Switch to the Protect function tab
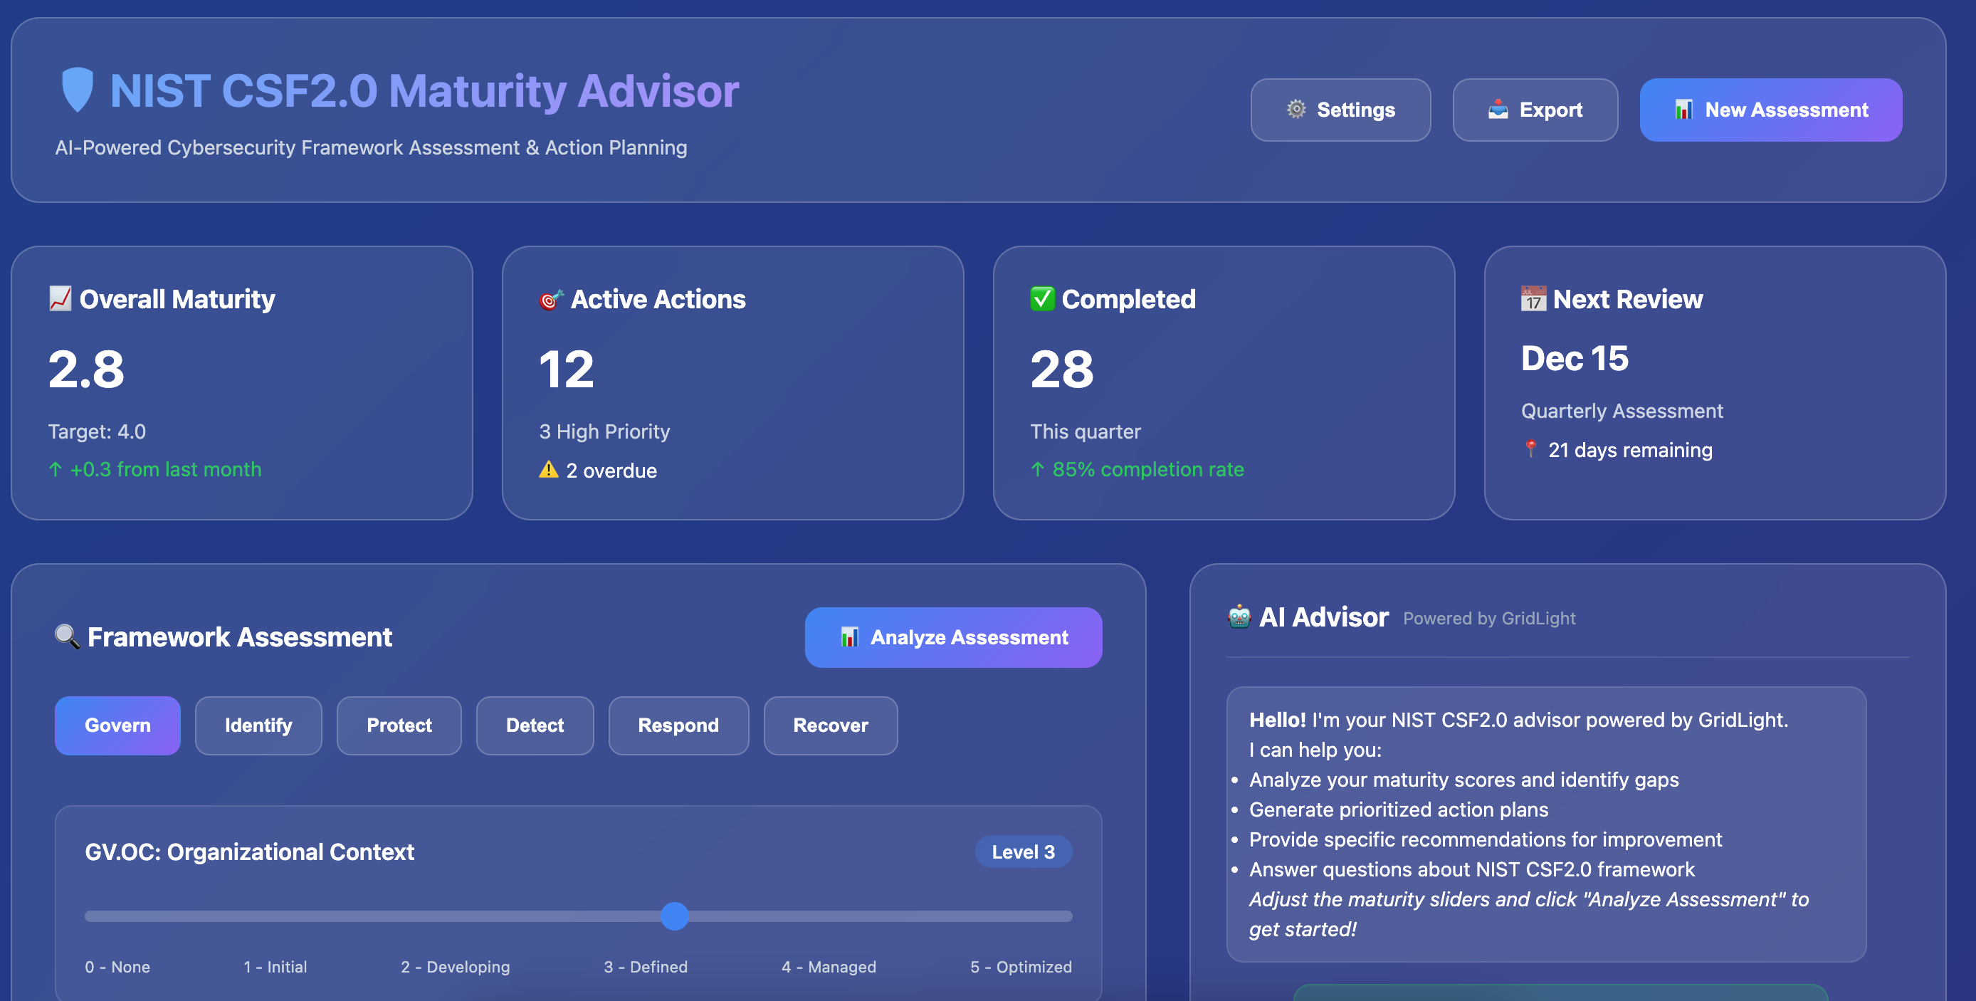Image resolution: width=1976 pixels, height=1001 pixels. [x=399, y=725]
